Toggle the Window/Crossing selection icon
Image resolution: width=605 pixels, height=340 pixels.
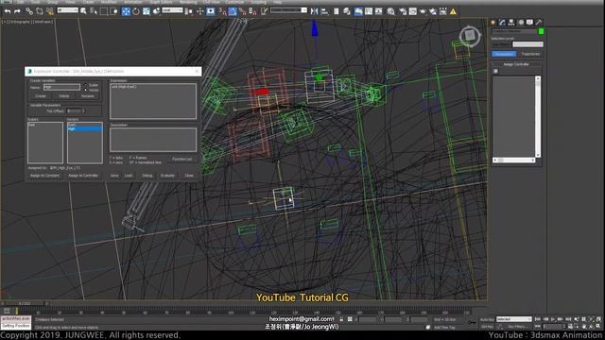click(114, 11)
